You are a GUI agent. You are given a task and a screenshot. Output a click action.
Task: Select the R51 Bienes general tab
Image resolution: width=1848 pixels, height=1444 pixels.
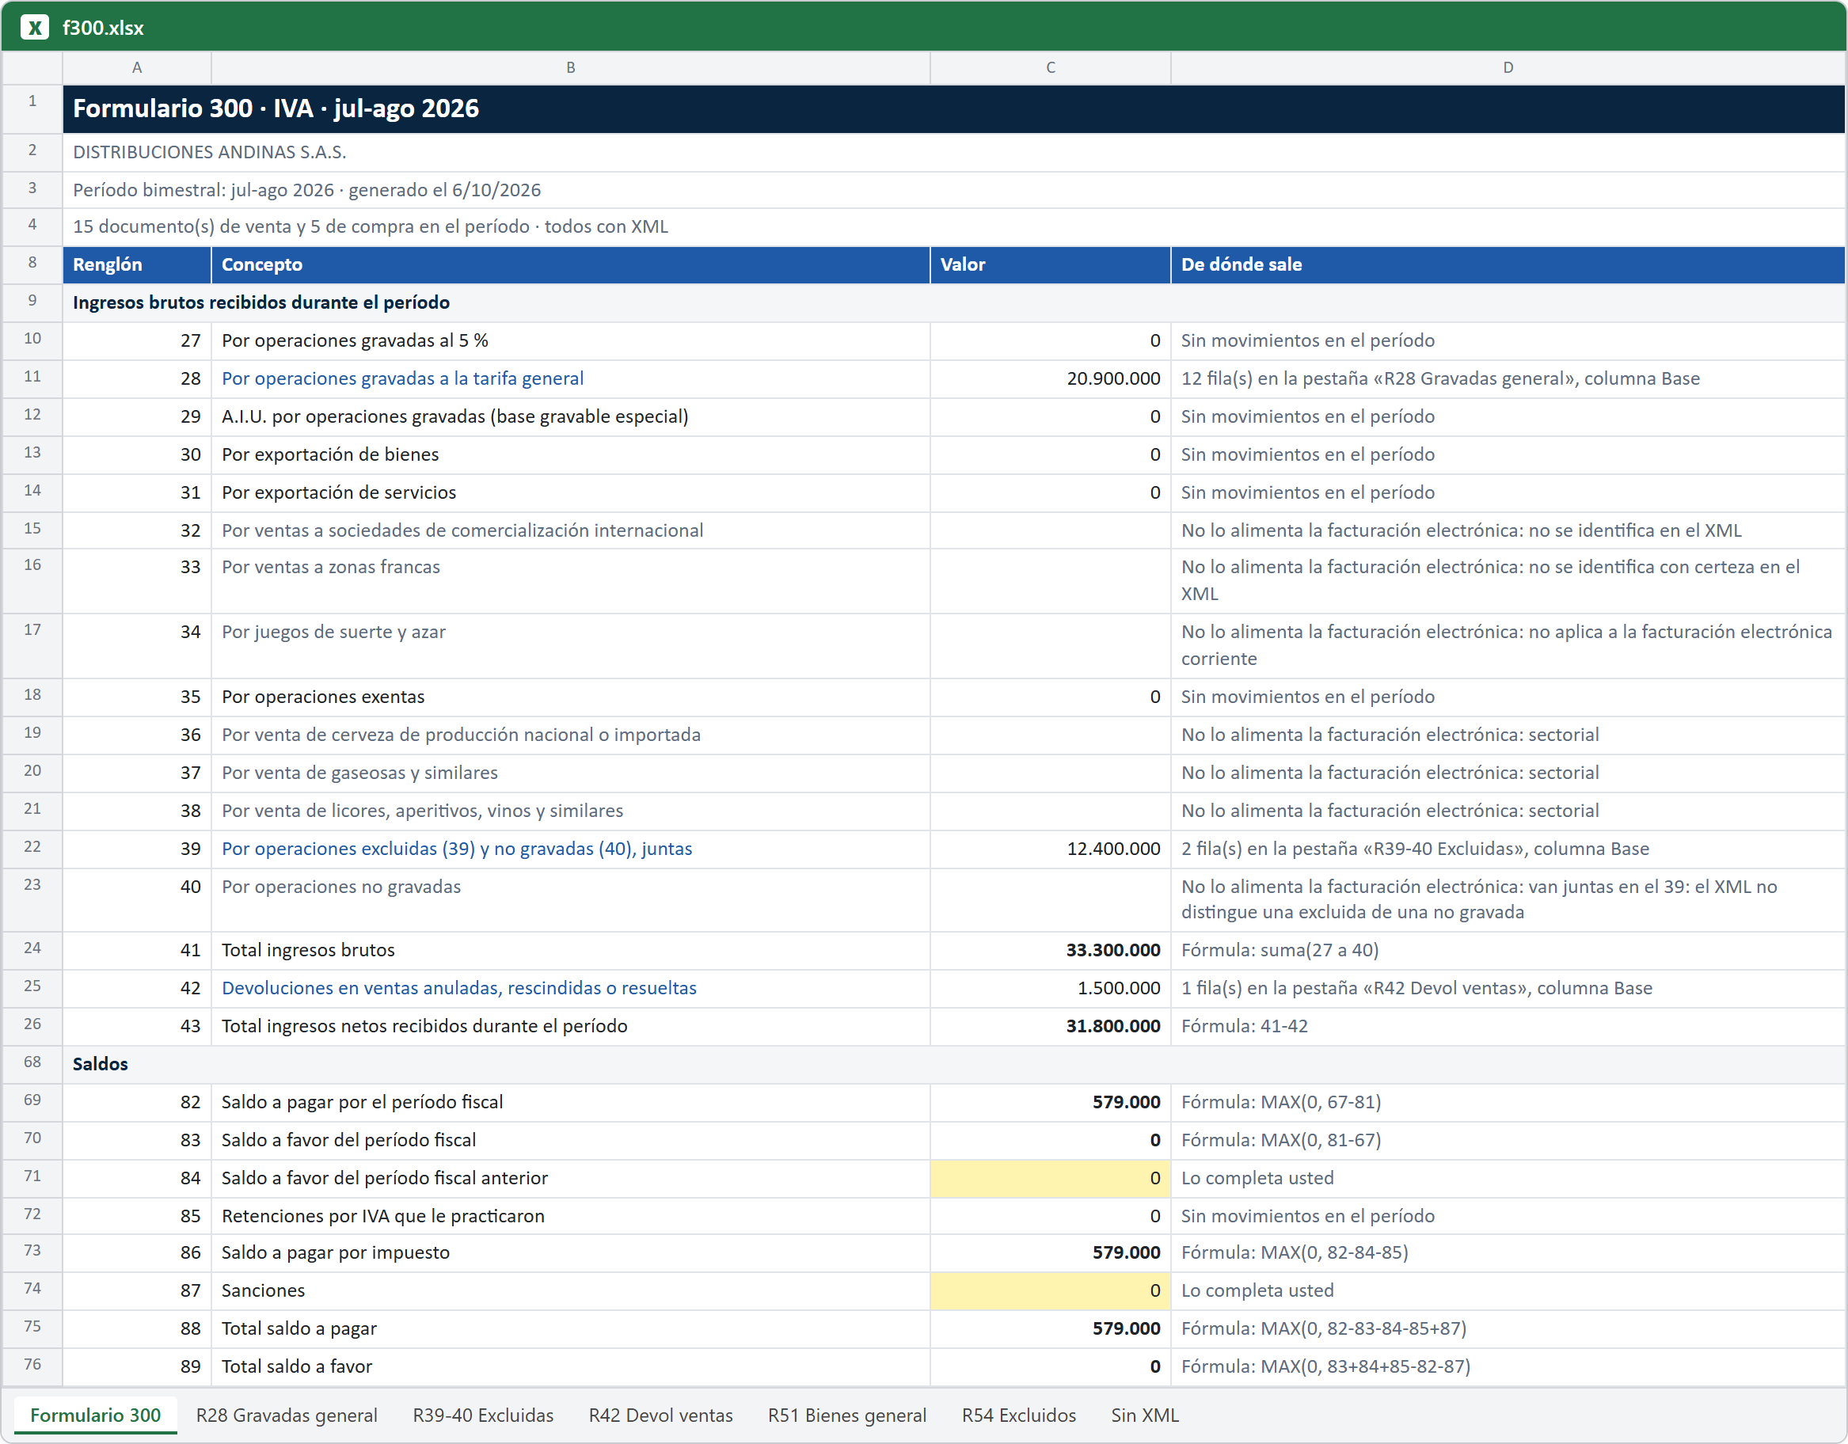point(847,1415)
